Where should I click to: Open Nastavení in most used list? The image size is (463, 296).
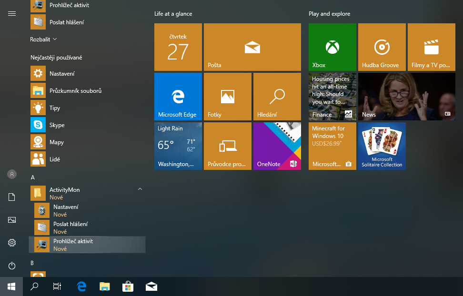point(88,73)
